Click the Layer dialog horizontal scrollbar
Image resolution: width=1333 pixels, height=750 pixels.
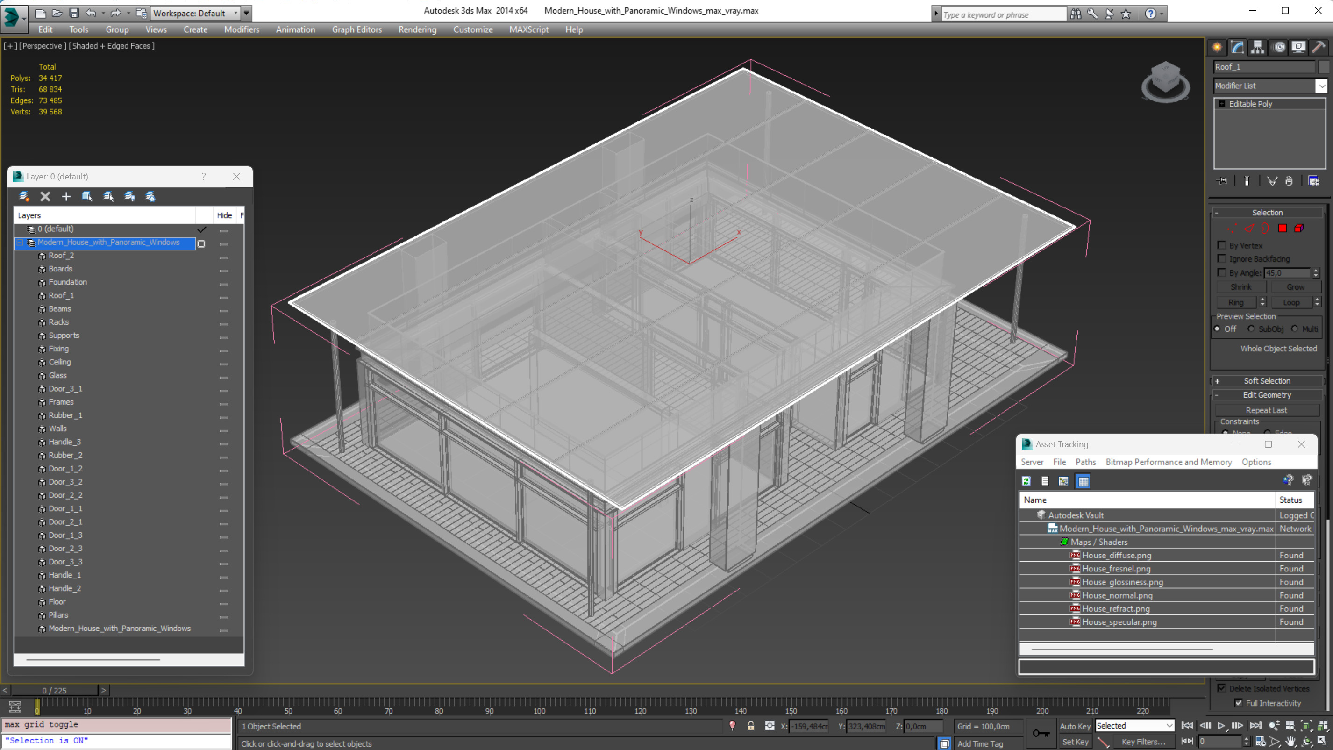[x=93, y=660]
